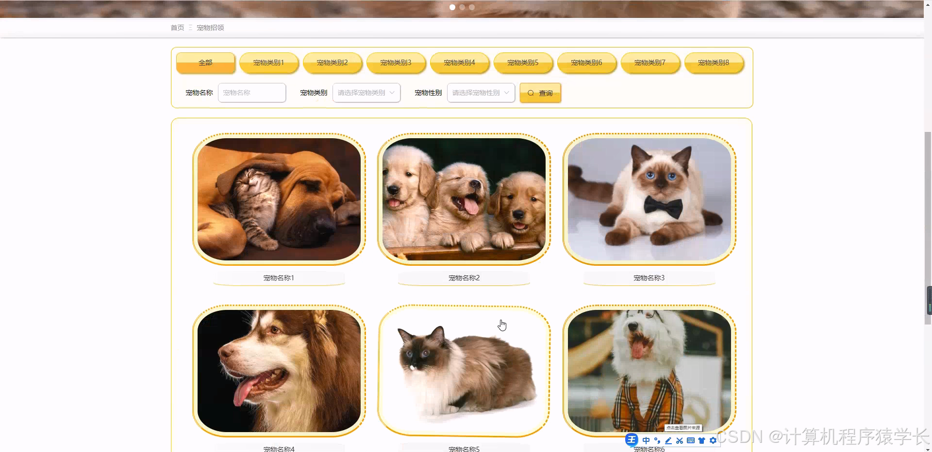Click the IME scissors screenshot icon

pyautogui.click(x=680, y=440)
